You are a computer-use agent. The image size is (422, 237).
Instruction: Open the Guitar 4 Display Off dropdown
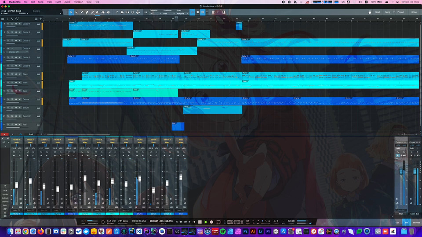[17, 52]
